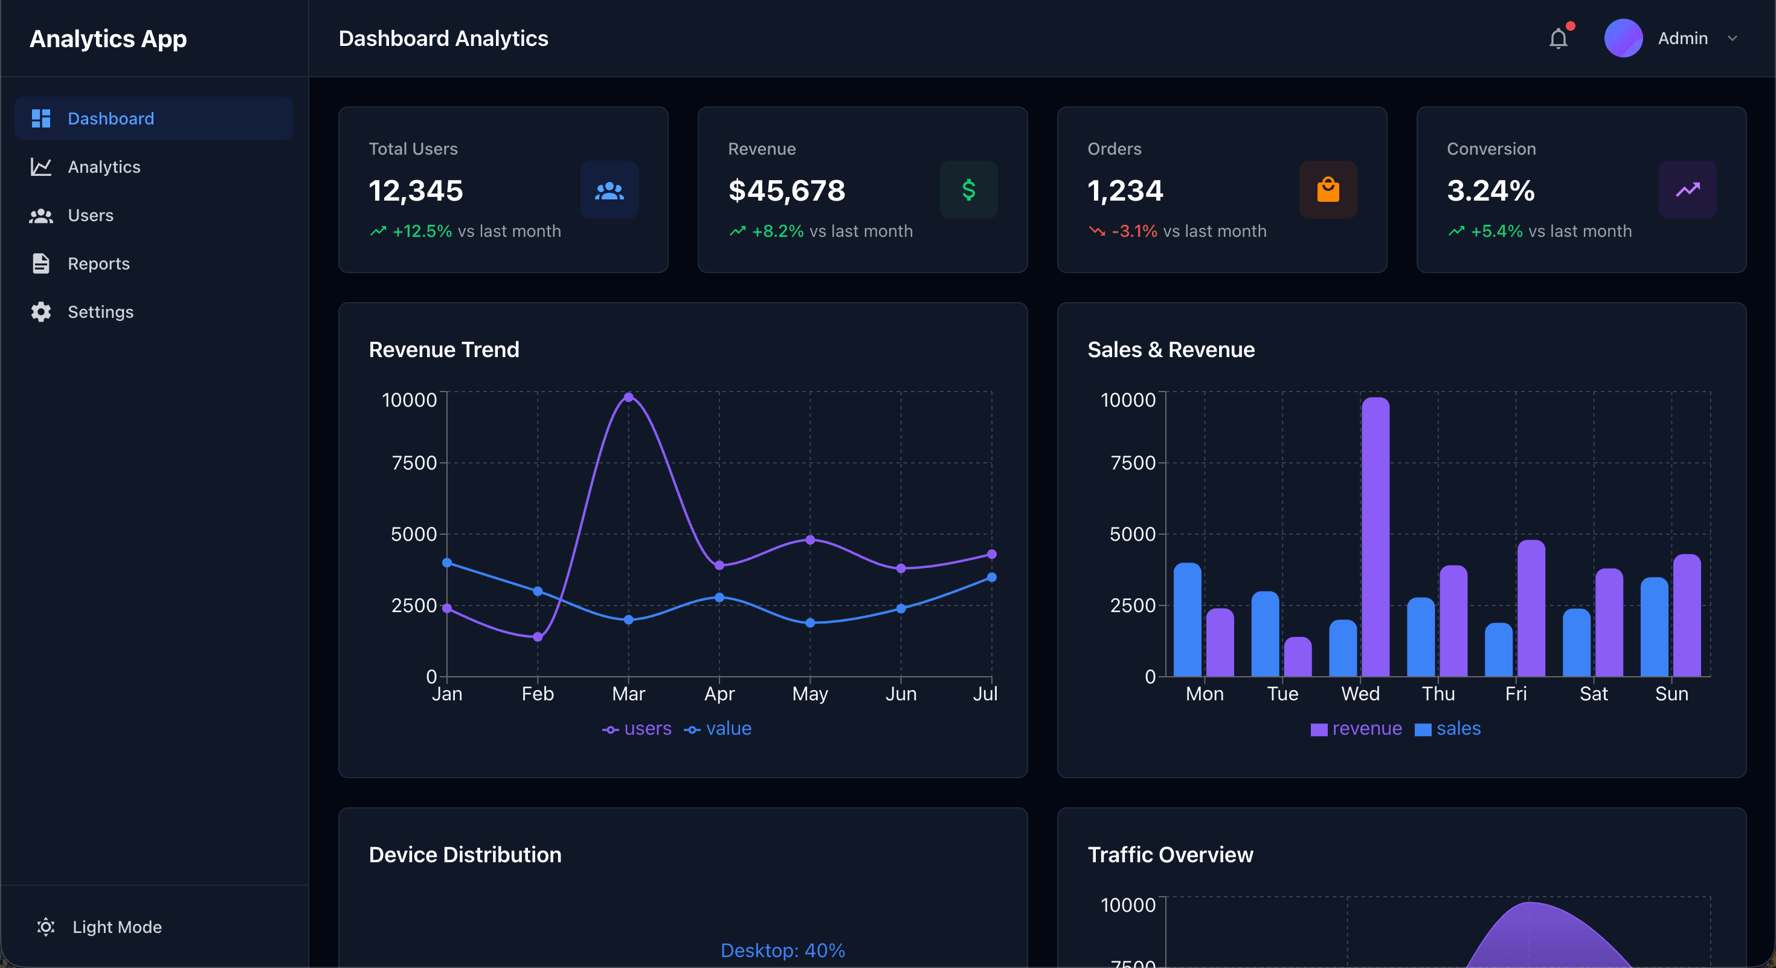Viewport: 1776px width, 968px height.
Task: Click the Total Users people icon tile
Action: (x=610, y=190)
